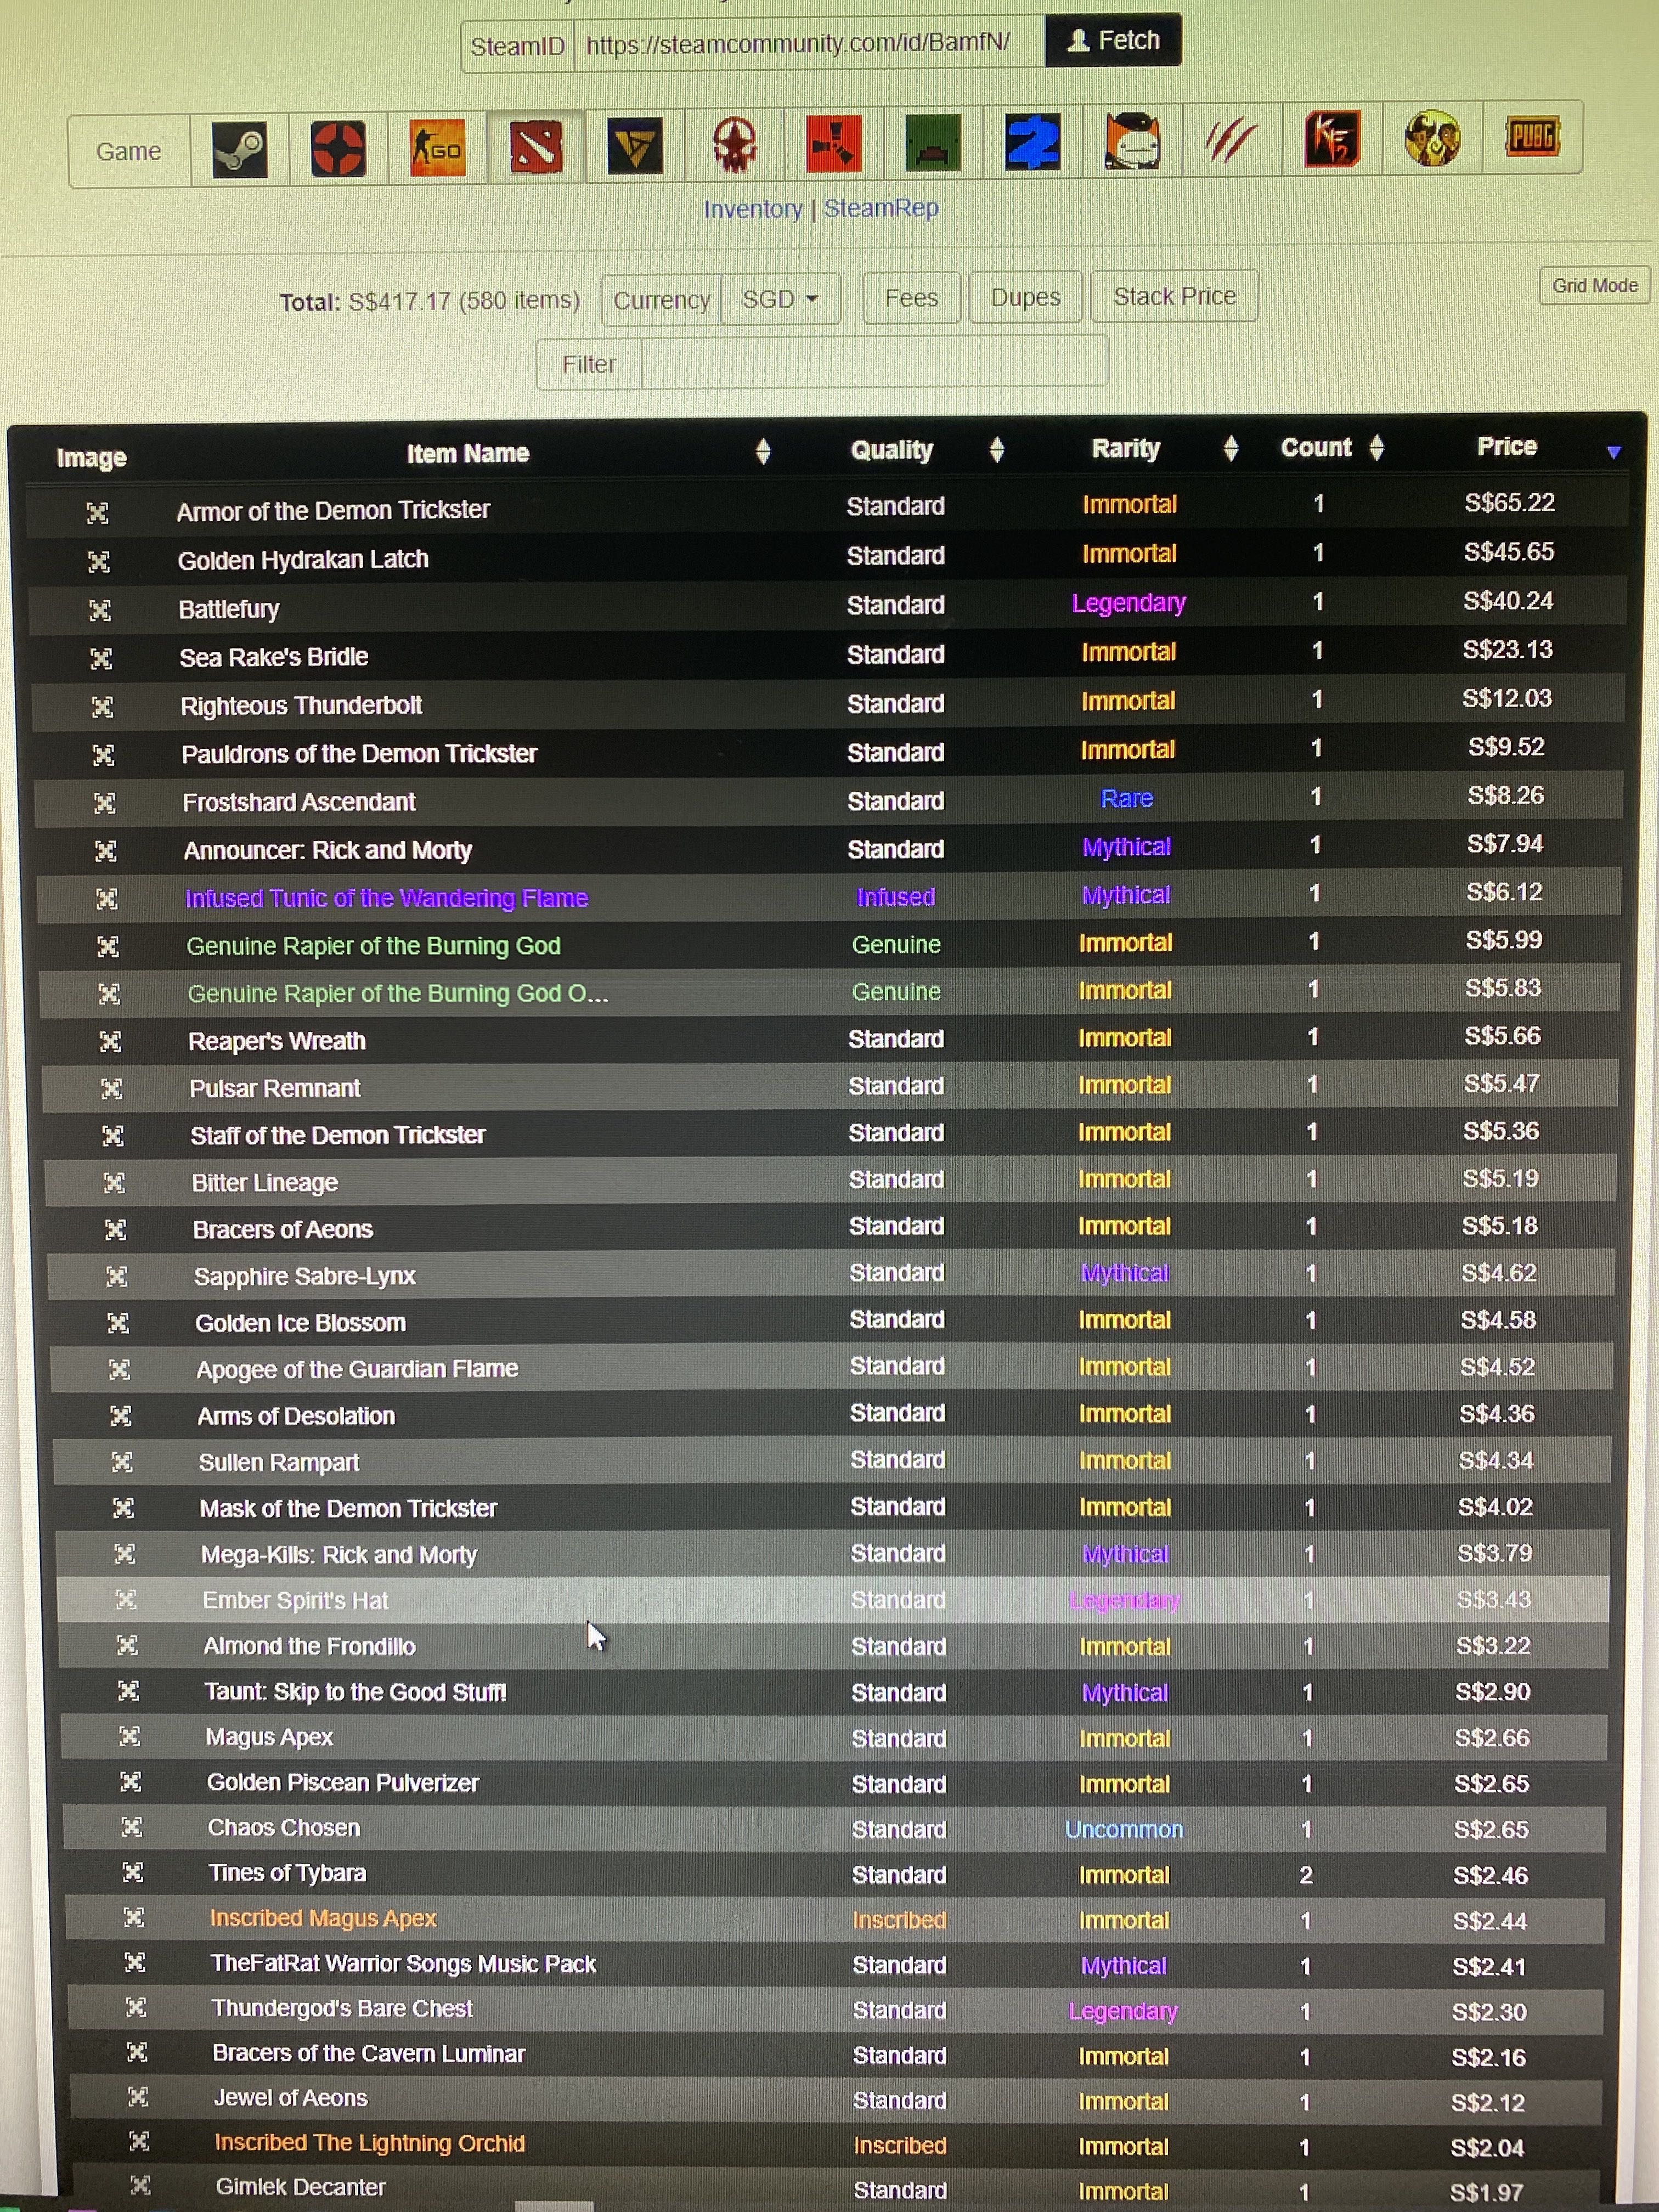Select the Payday 2 game icon
The image size is (1659, 2212).
click(1032, 141)
